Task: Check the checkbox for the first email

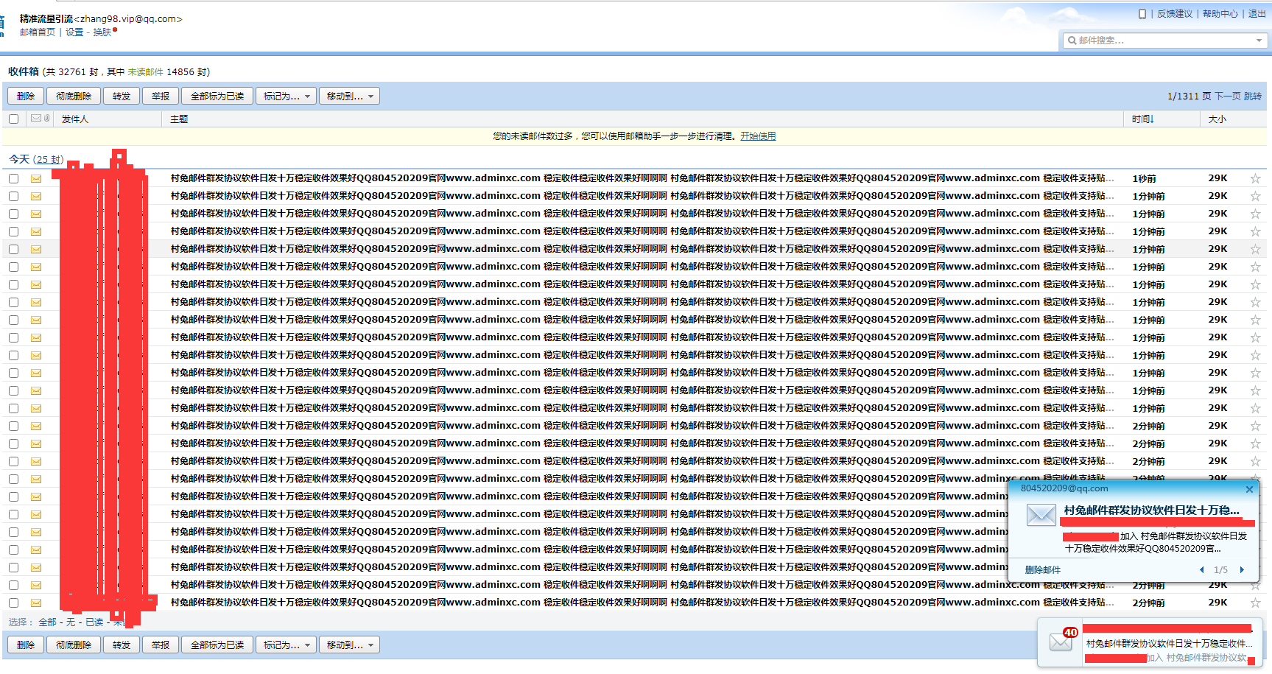Action: coord(14,178)
